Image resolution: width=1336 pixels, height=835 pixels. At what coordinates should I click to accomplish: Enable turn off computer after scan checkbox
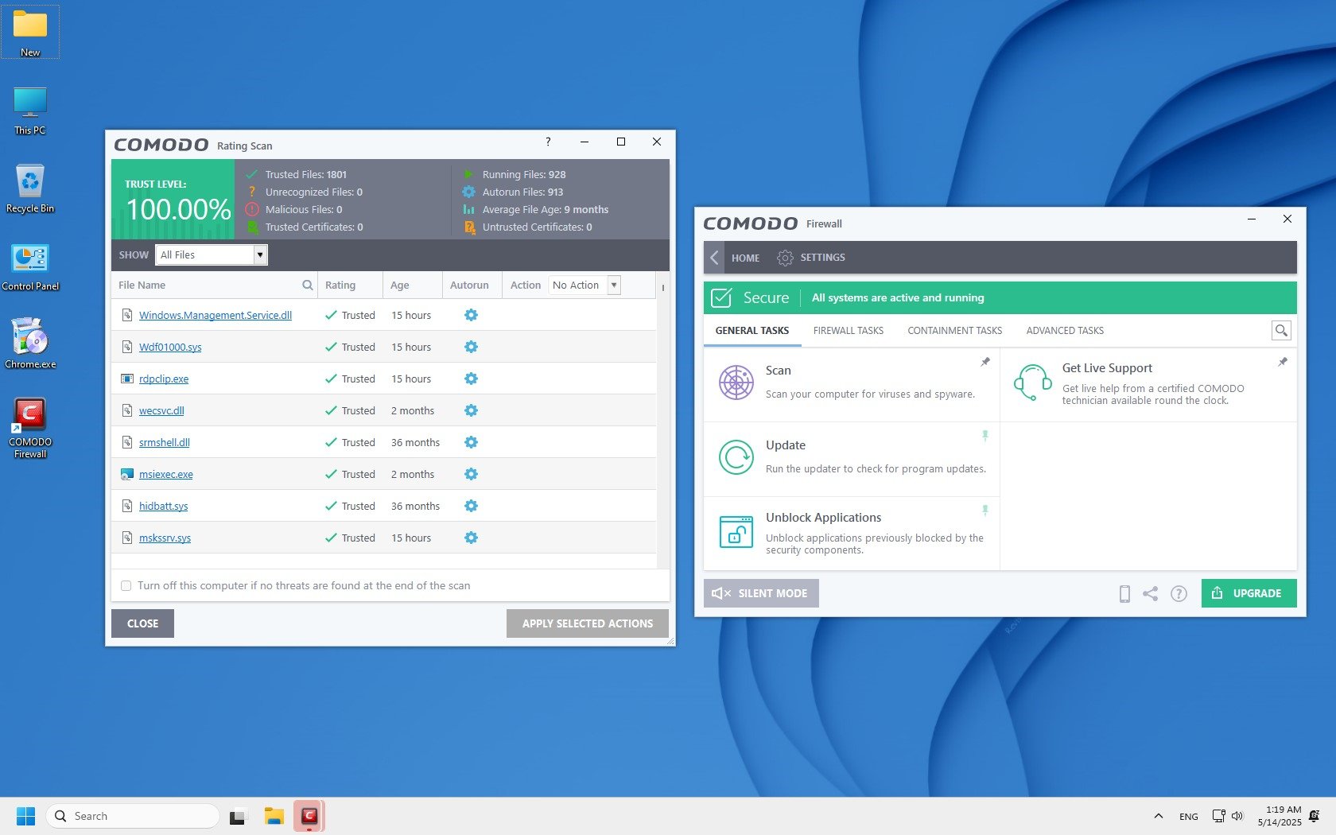point(126,586)
